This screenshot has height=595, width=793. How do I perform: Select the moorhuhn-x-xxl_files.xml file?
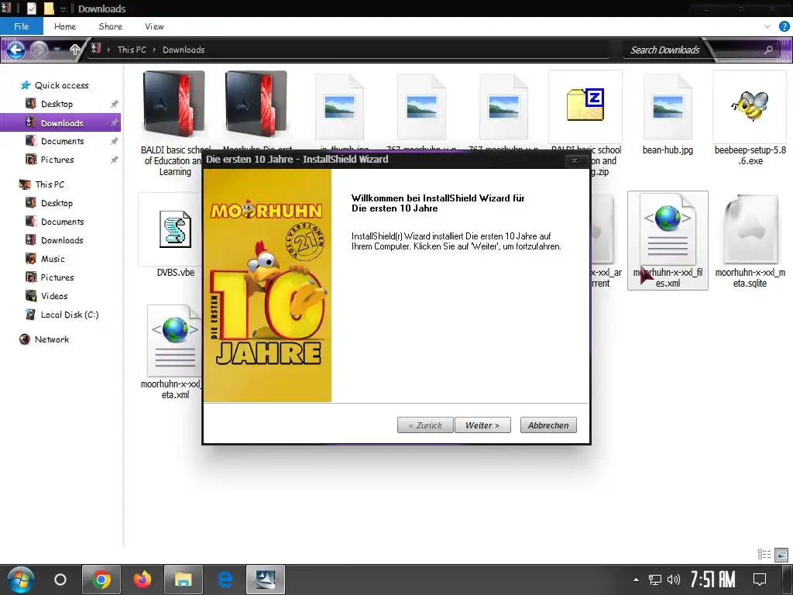(x=668, y=240)
